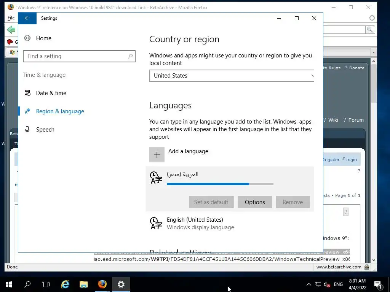
Task: Click Firefox vertical scrollbar thumb
Action: (x=374, y=83)
